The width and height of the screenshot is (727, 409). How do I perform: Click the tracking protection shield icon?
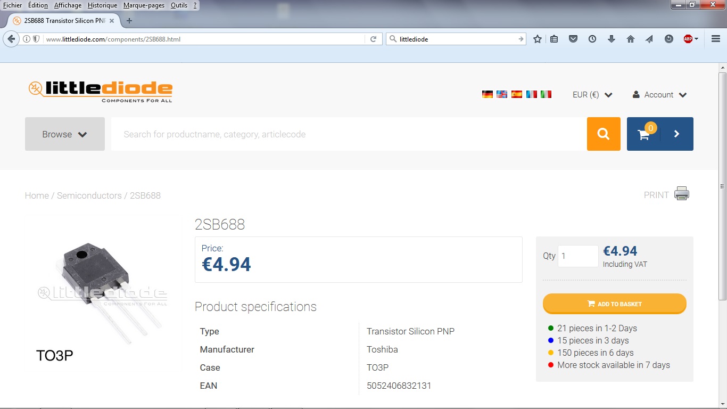click(x=36, y=39)
